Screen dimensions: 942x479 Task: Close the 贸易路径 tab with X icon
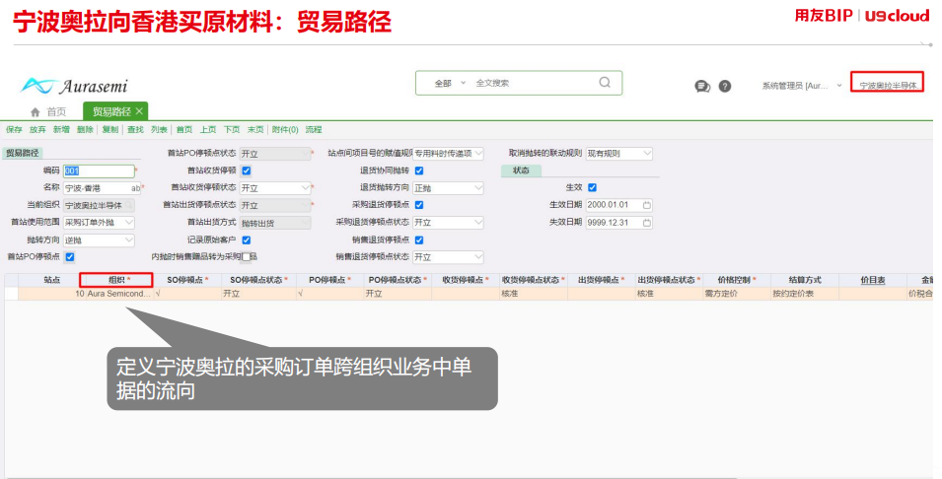(139, 111)
